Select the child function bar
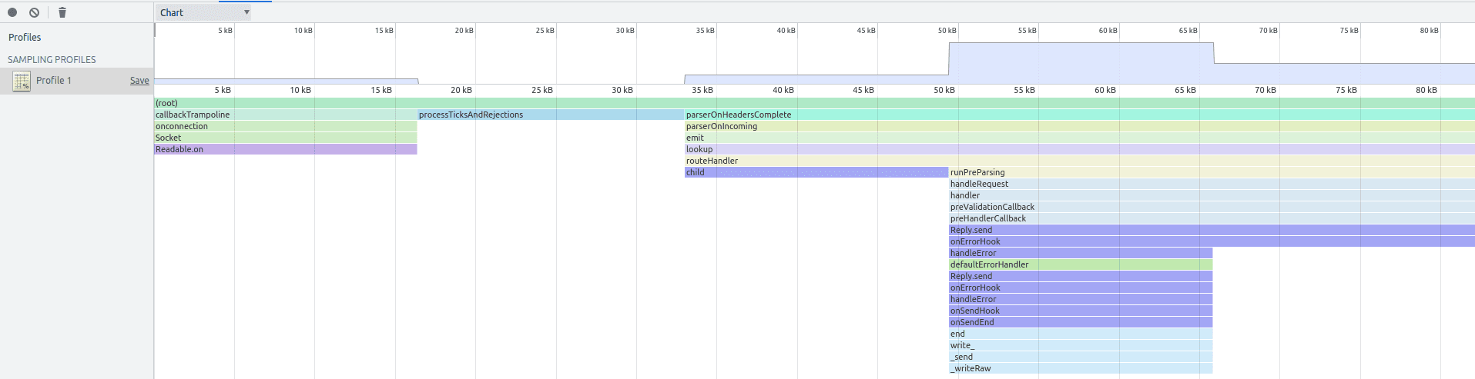 point(816,172)
